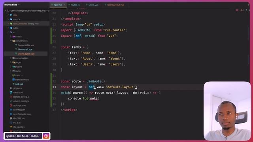
Task: Click the vite.config.ts file icon
Action: 11,127
